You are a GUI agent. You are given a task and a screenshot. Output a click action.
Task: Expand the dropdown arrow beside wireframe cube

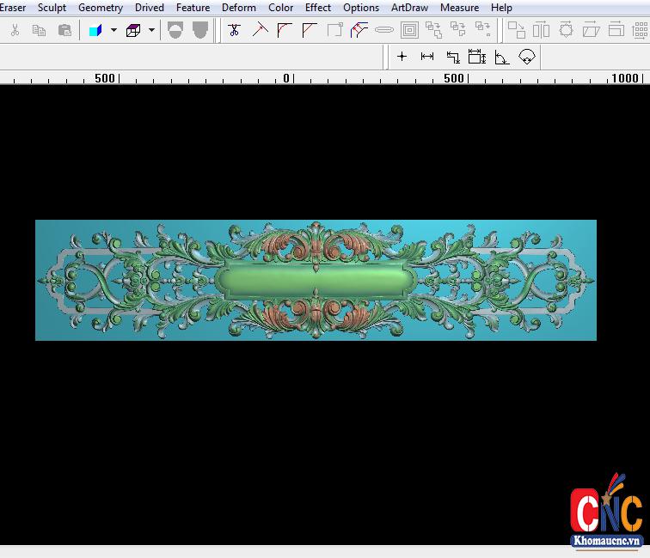coord(151,30)
